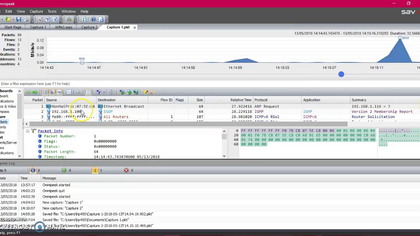This screenshot has height=236, width=420.
Task: Click the tree branch icon beside Packet Info
Action: (x=33, y=131)
